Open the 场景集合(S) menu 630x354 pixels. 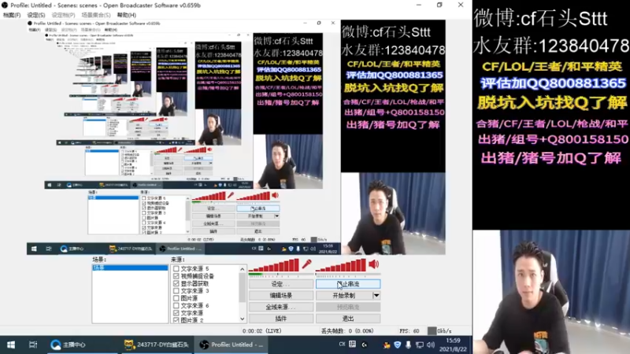point(95,15)
